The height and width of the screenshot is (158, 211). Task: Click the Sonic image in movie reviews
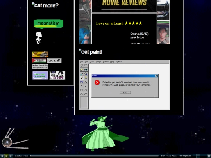click(x=85, y=32)
